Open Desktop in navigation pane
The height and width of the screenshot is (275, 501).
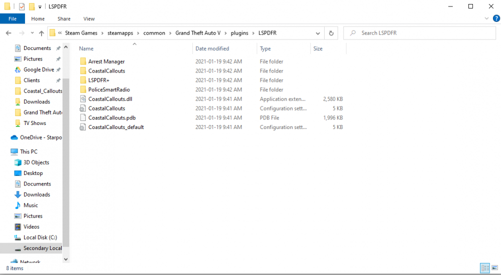(29, 173)
